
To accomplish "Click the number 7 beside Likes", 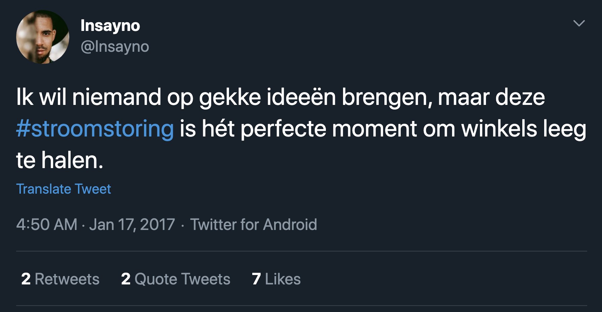I will point(256,279).
